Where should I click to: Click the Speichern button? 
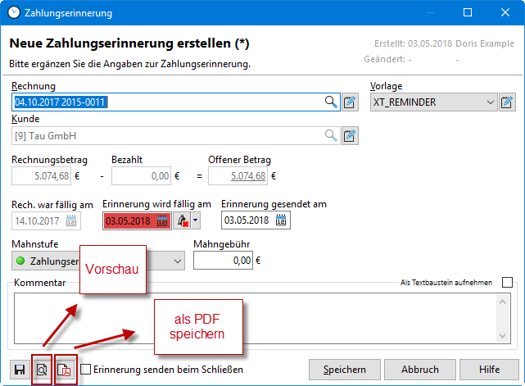click(x=345, y=370)
